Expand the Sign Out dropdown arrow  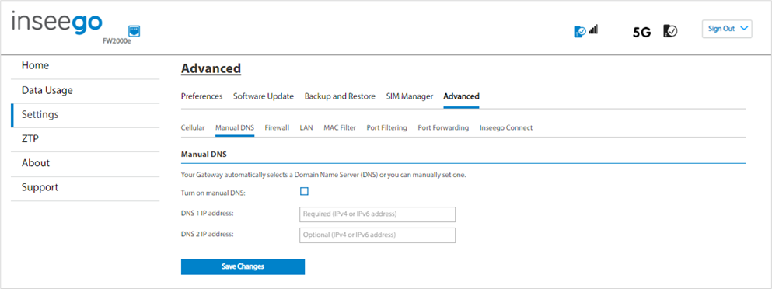(743, 29)
